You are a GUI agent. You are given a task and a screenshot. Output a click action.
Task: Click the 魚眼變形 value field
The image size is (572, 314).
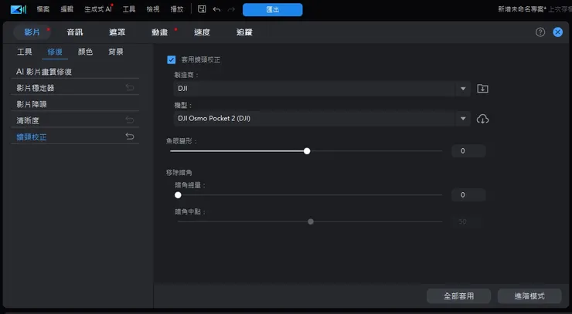coord(468,150)
